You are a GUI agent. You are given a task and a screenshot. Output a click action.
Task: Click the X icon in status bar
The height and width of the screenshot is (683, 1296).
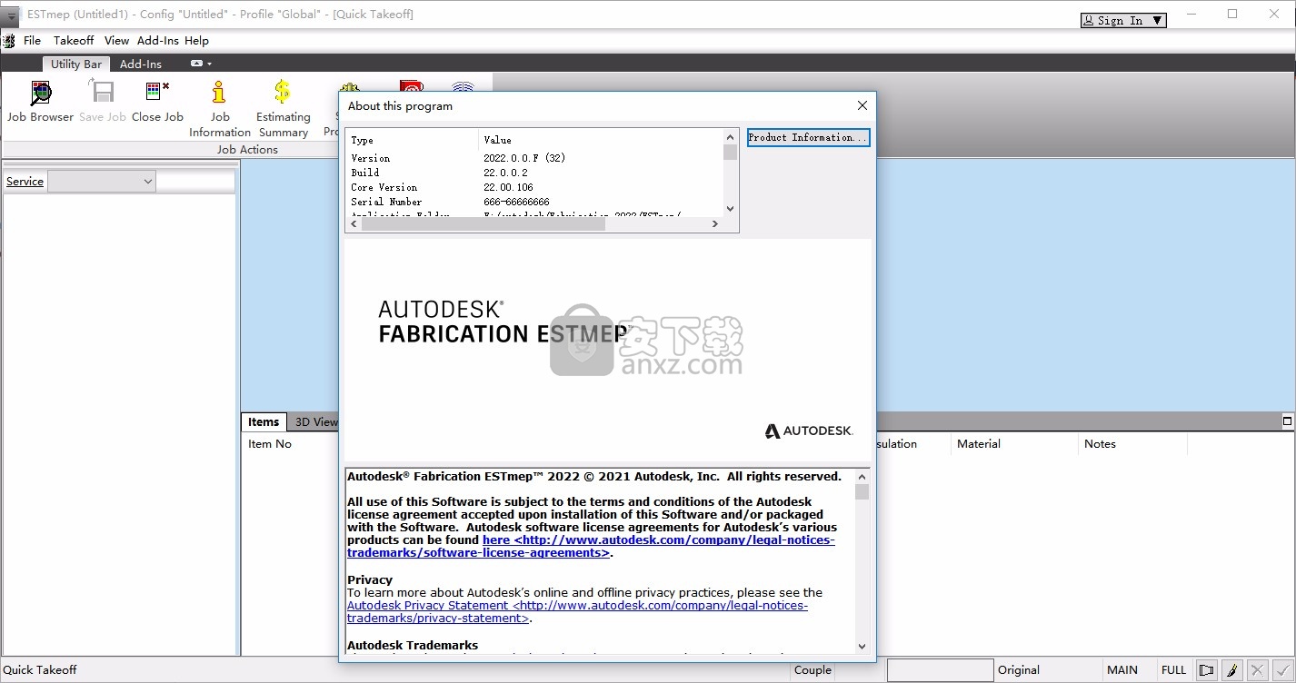click(1258, 670)
